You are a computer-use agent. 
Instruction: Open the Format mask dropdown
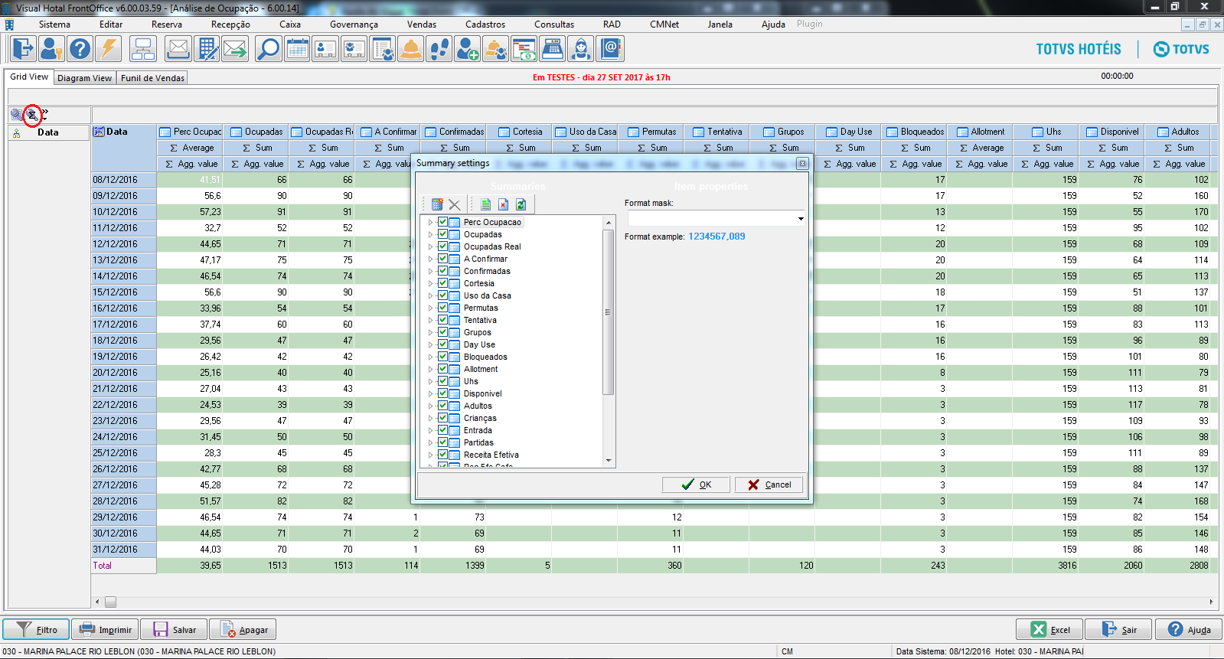click(801, 219)
